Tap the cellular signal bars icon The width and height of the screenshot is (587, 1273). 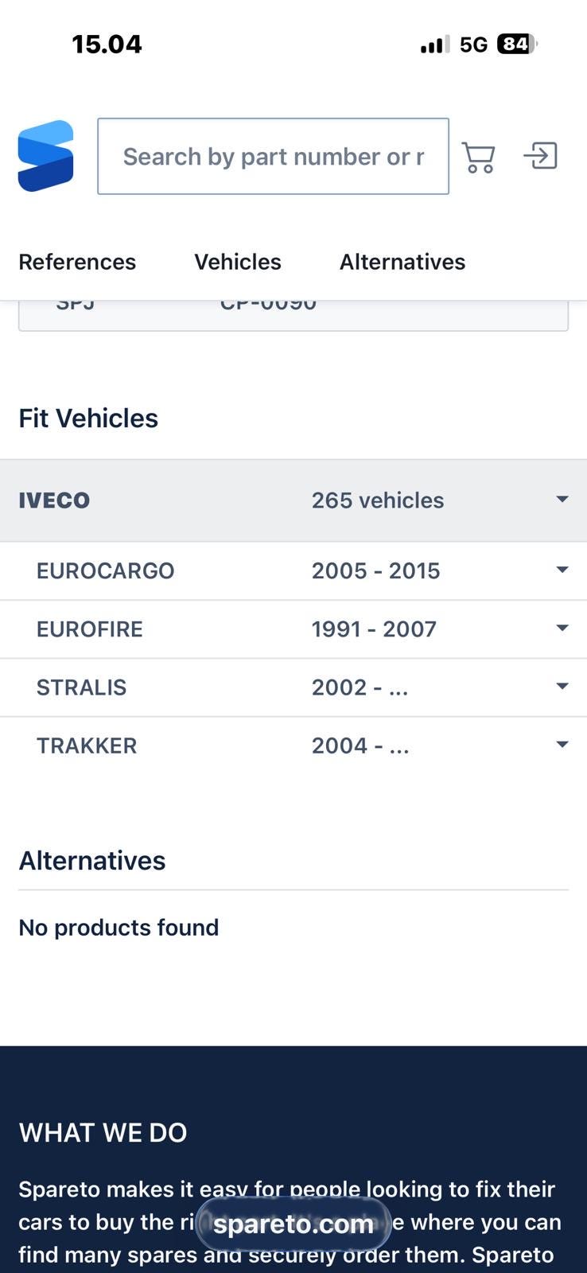pyautogui.click(x=435, y=45)
